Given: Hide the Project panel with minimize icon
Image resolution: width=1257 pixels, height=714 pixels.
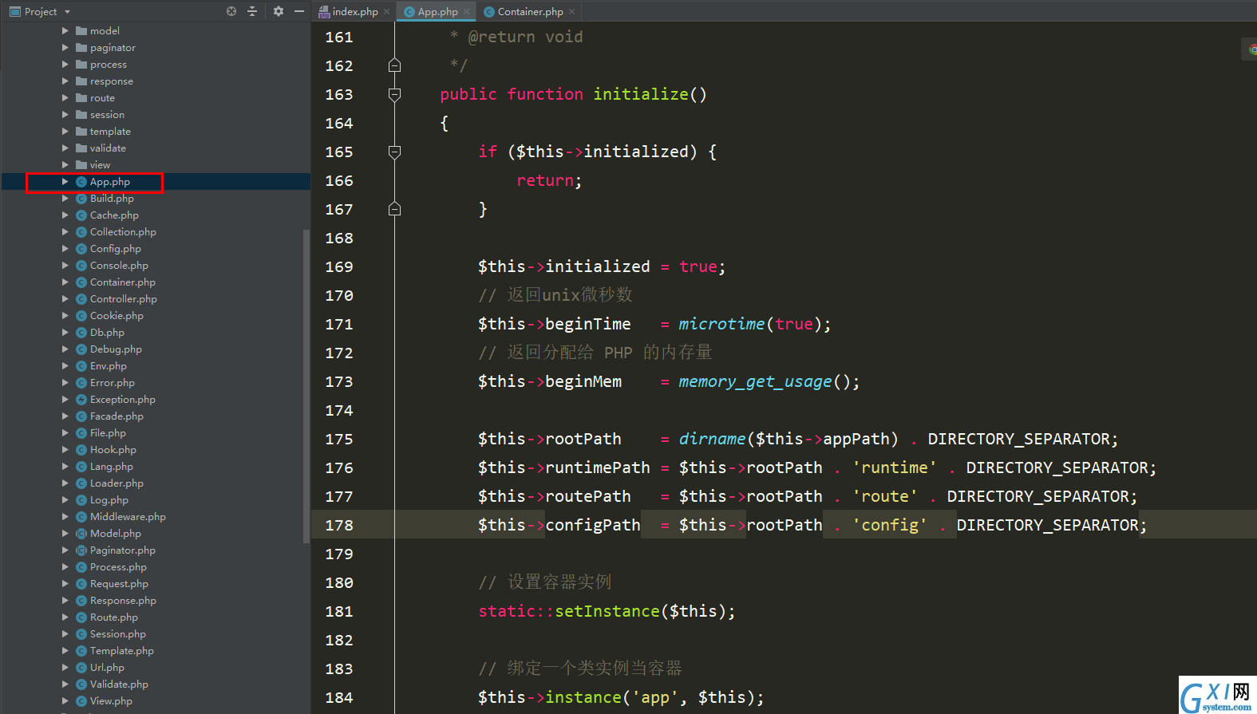Looking at the screenshot, I should tap(299, 11).
